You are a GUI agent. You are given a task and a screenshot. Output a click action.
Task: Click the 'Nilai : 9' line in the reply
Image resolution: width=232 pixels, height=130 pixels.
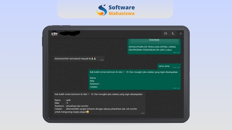pos(61,103)
